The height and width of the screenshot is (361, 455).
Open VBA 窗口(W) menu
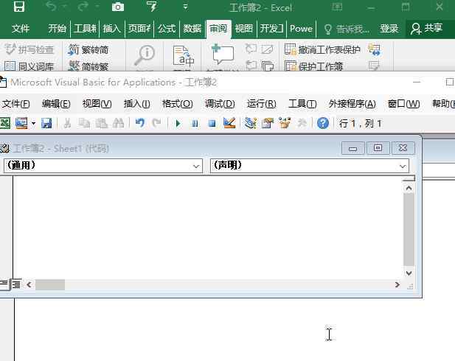pos(403,104)
